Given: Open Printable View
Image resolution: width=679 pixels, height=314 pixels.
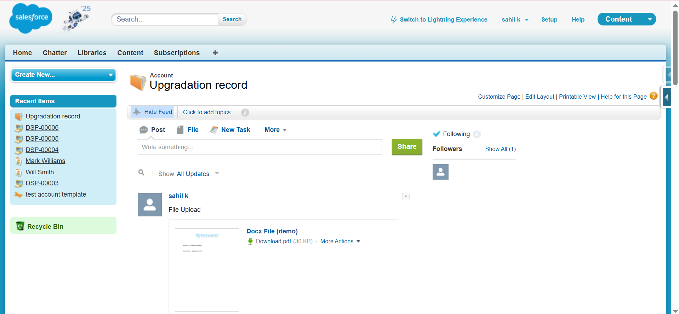Looking at the screenshot, I should [x=577, y=97].
